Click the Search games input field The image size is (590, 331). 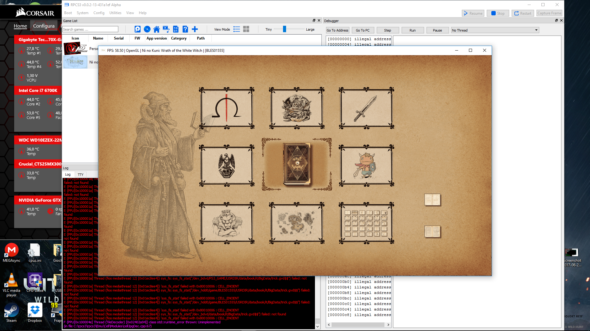(90, 29)
